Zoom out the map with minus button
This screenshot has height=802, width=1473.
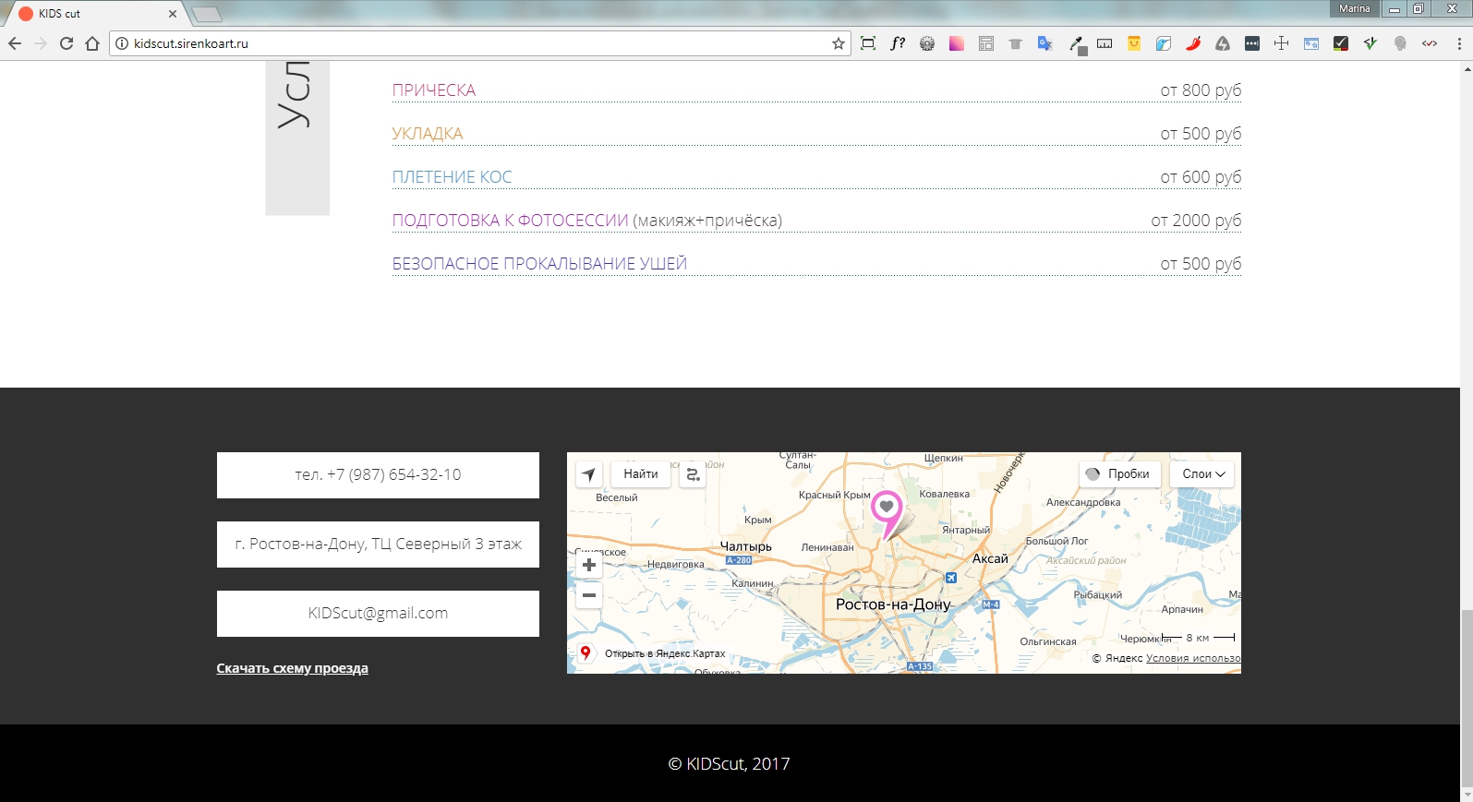(589, 595)
